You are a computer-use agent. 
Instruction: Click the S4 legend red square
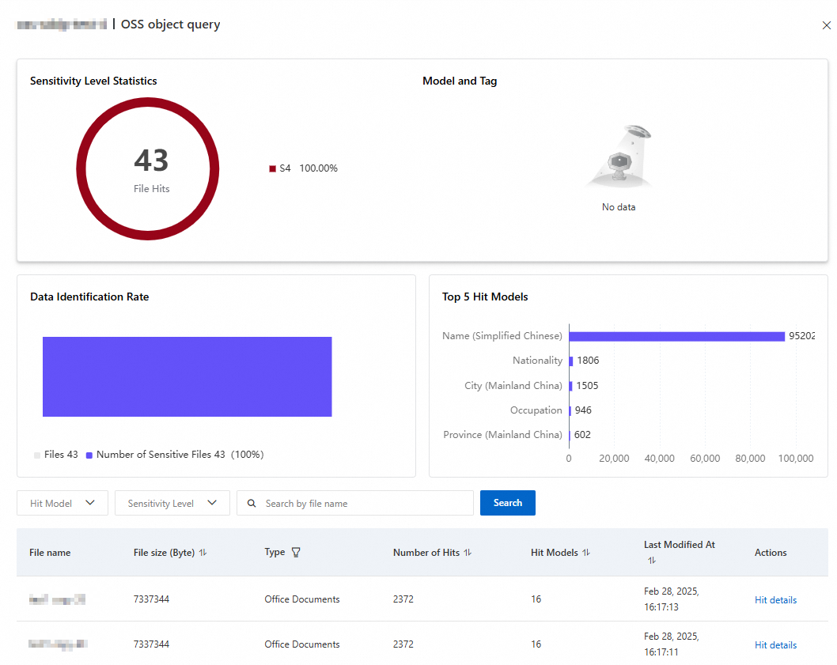pyautogui.click(x=273, y=168)
